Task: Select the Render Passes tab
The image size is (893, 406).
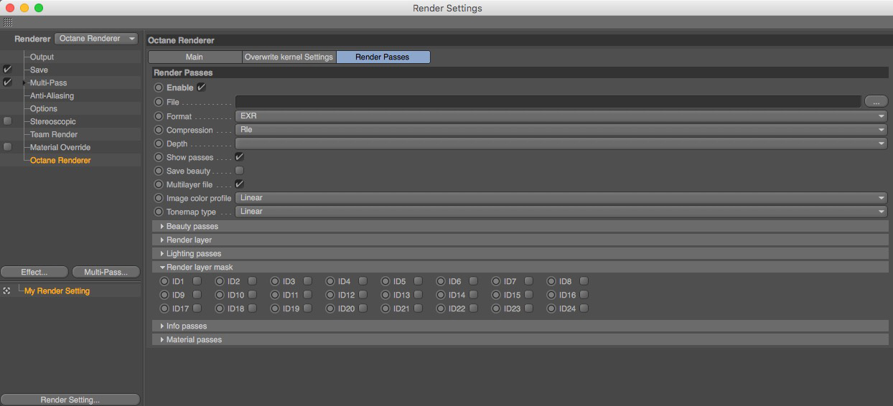Action: [383, 57]
